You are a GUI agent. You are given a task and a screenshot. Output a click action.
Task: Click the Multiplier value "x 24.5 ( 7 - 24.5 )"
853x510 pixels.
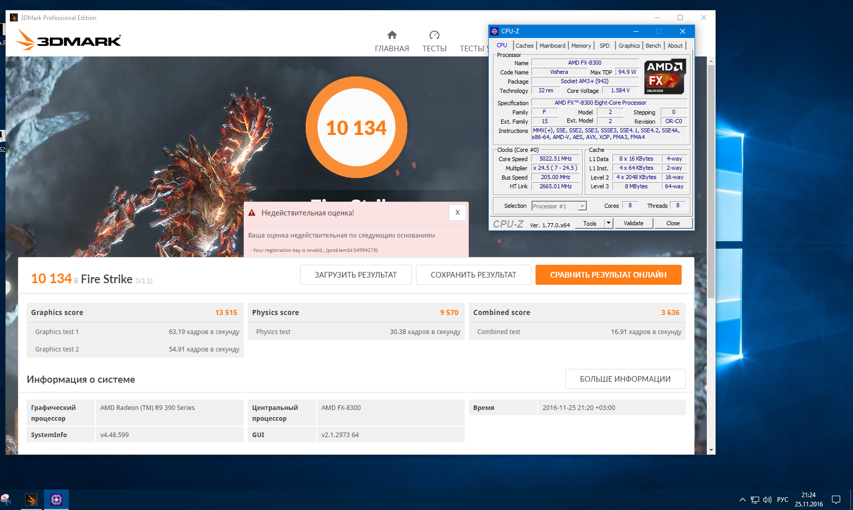tap(556, 168)
